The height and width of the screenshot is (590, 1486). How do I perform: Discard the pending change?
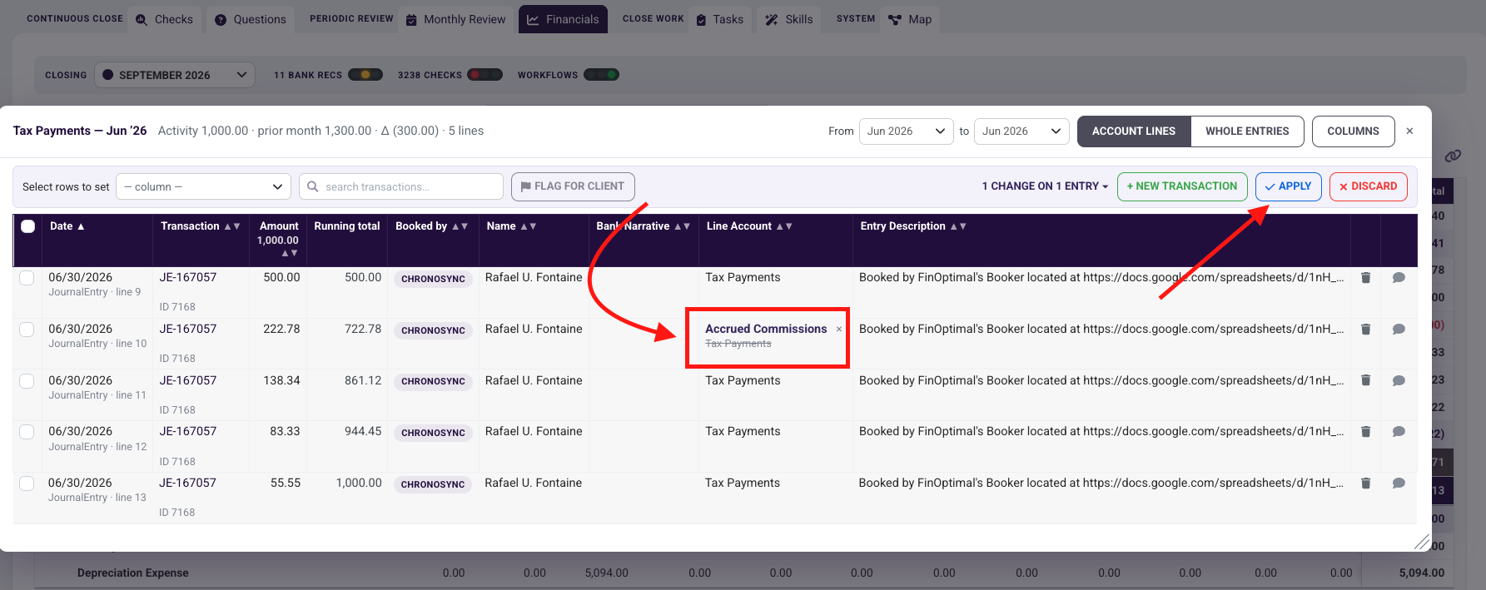coord(1368,186)
